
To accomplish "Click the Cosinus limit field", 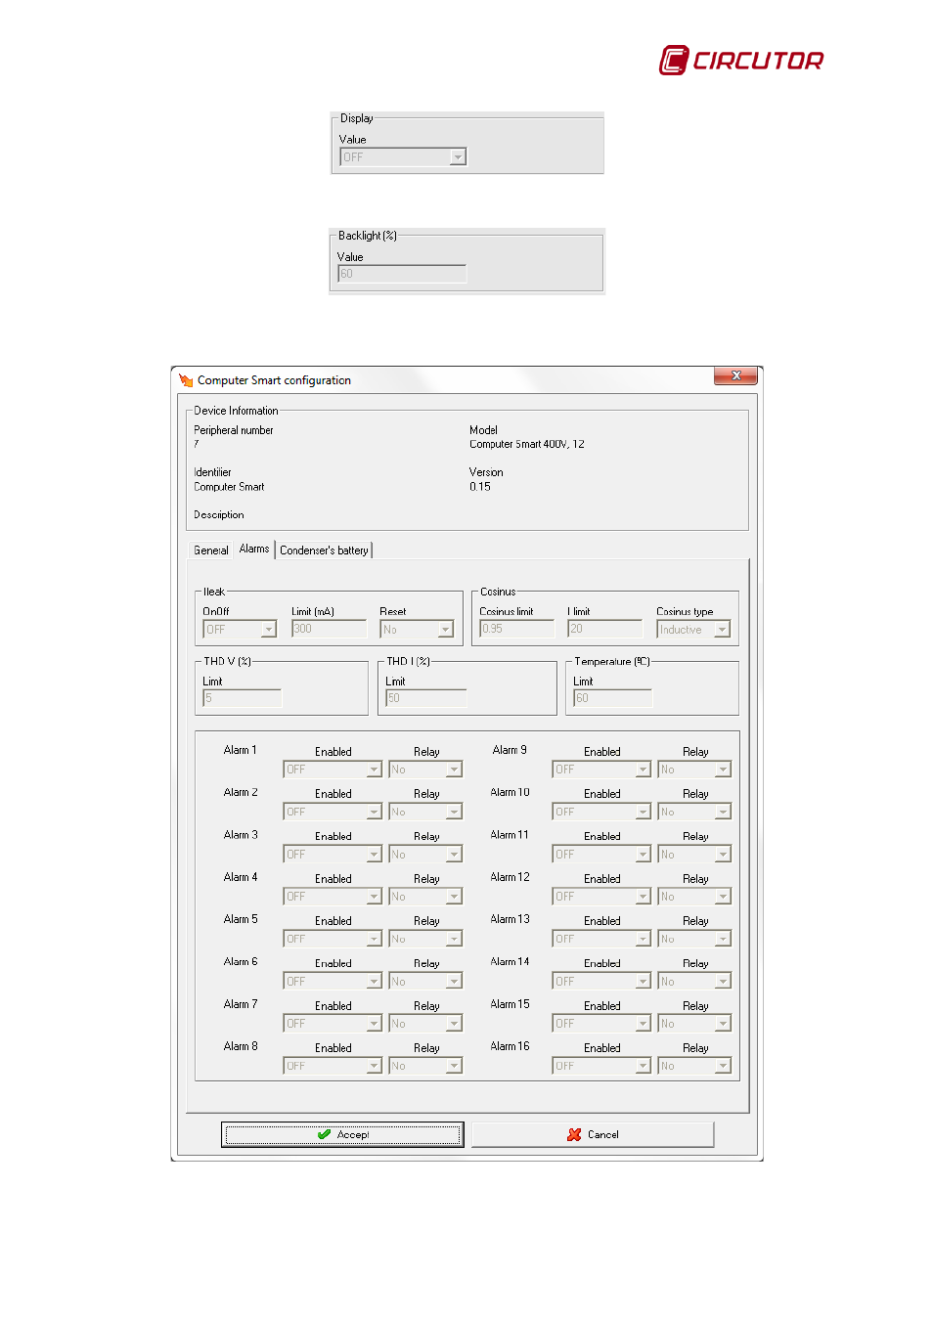I will 516,629.
